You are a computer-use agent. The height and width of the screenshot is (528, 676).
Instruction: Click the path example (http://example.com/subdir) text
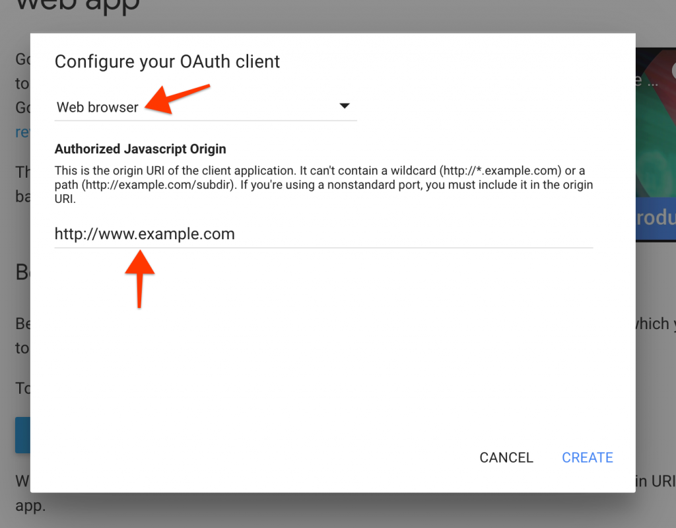pyautogui.click(x=159, y=185)
